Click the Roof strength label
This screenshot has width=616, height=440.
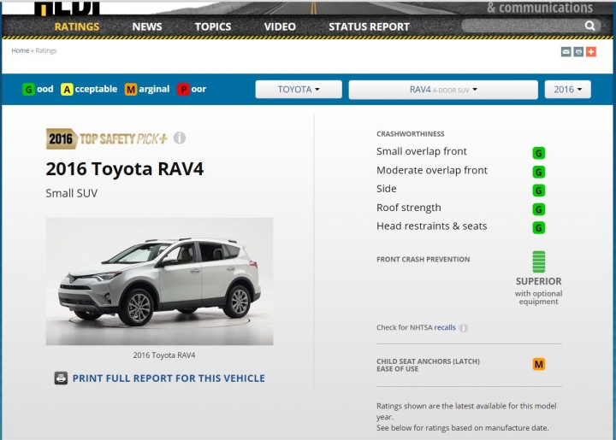(x=409, y=208)
